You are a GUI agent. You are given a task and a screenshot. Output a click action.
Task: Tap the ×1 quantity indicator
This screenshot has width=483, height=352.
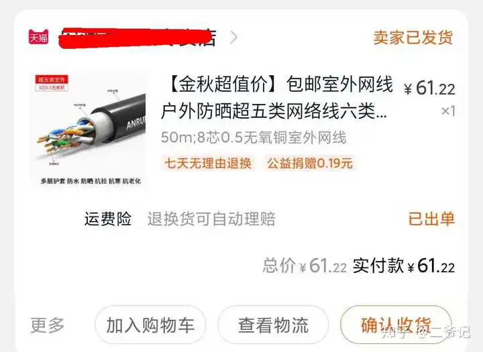click(x=448, y=111)
